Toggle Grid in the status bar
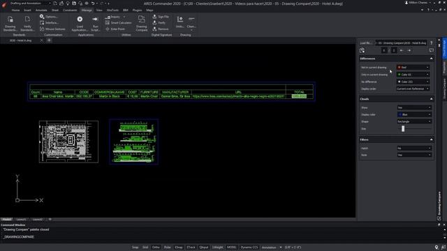Screen dimensions: 447x251 point(145,248)
